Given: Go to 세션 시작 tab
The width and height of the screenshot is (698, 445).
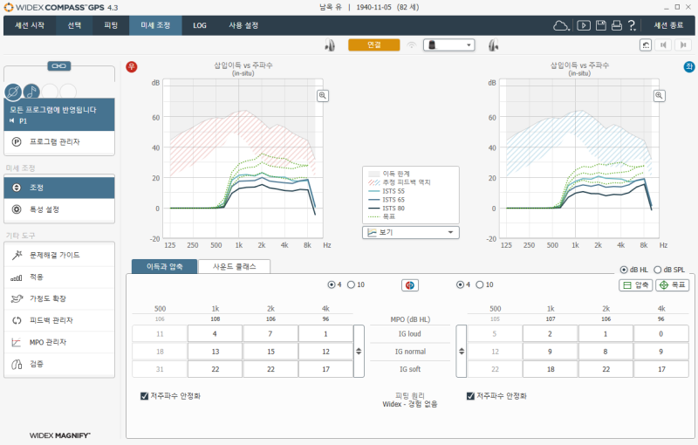Looking at the screenshot, I should coord(30,25).
